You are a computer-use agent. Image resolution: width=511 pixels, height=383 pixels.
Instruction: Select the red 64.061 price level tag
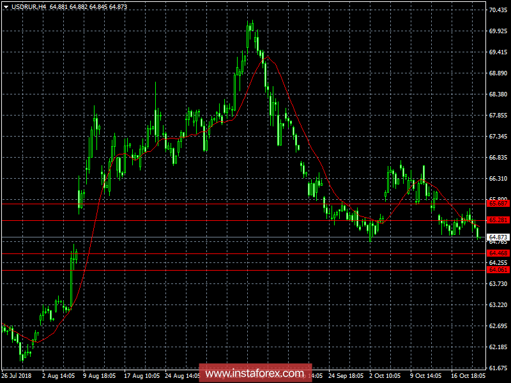point(498,270)
